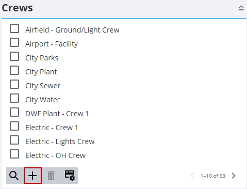Image resolution: width=247 pixels, height=189 pixels.
Task: Check the Electric - OH Crew box
Action: pyautogui.click(x=14, y=154)
